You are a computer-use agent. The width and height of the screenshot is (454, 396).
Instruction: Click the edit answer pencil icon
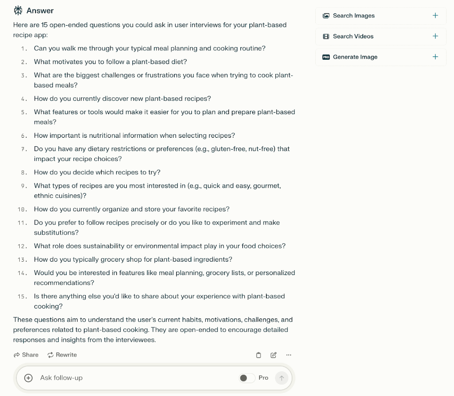click(273, 355)
